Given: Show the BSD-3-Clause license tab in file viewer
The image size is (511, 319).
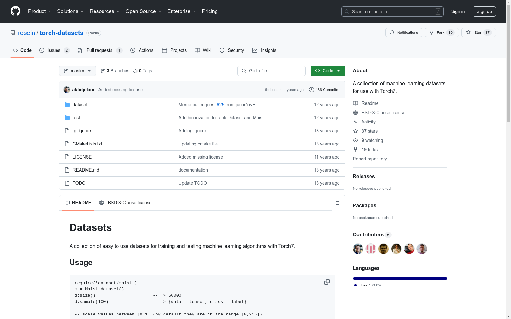Looking at the screenshot, I should pos(125,203).
